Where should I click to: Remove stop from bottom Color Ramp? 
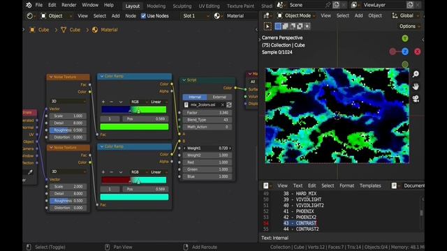112,172
